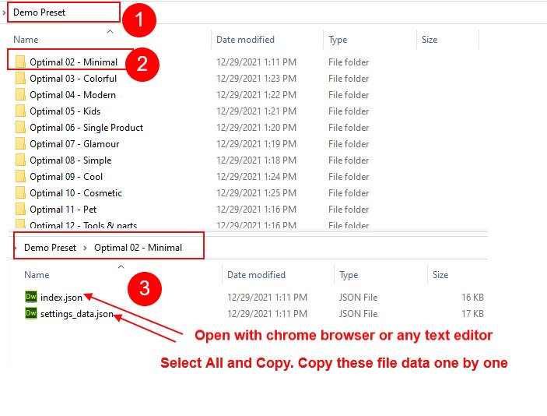Click the Optimal 09 - Cool folder icon
This screenshot has width=547, height=416.
[x=20, y=177]
